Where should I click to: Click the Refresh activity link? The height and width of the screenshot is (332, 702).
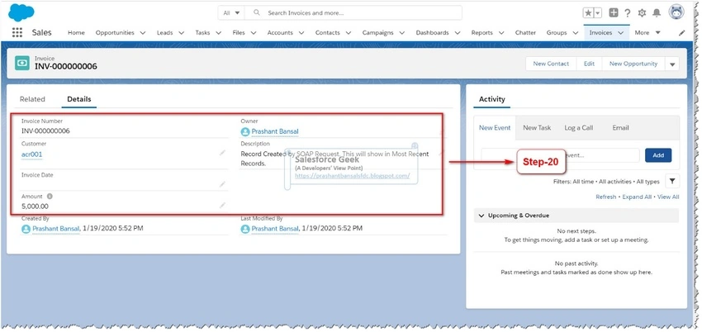(x=605, y=197)
